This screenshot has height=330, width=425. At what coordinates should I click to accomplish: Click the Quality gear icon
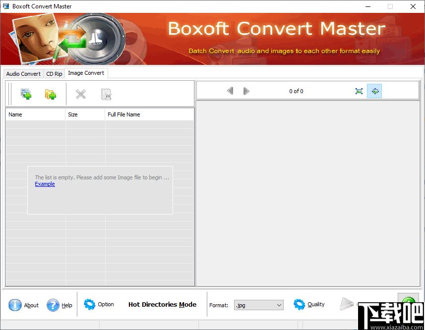click(x=300, y=304)
